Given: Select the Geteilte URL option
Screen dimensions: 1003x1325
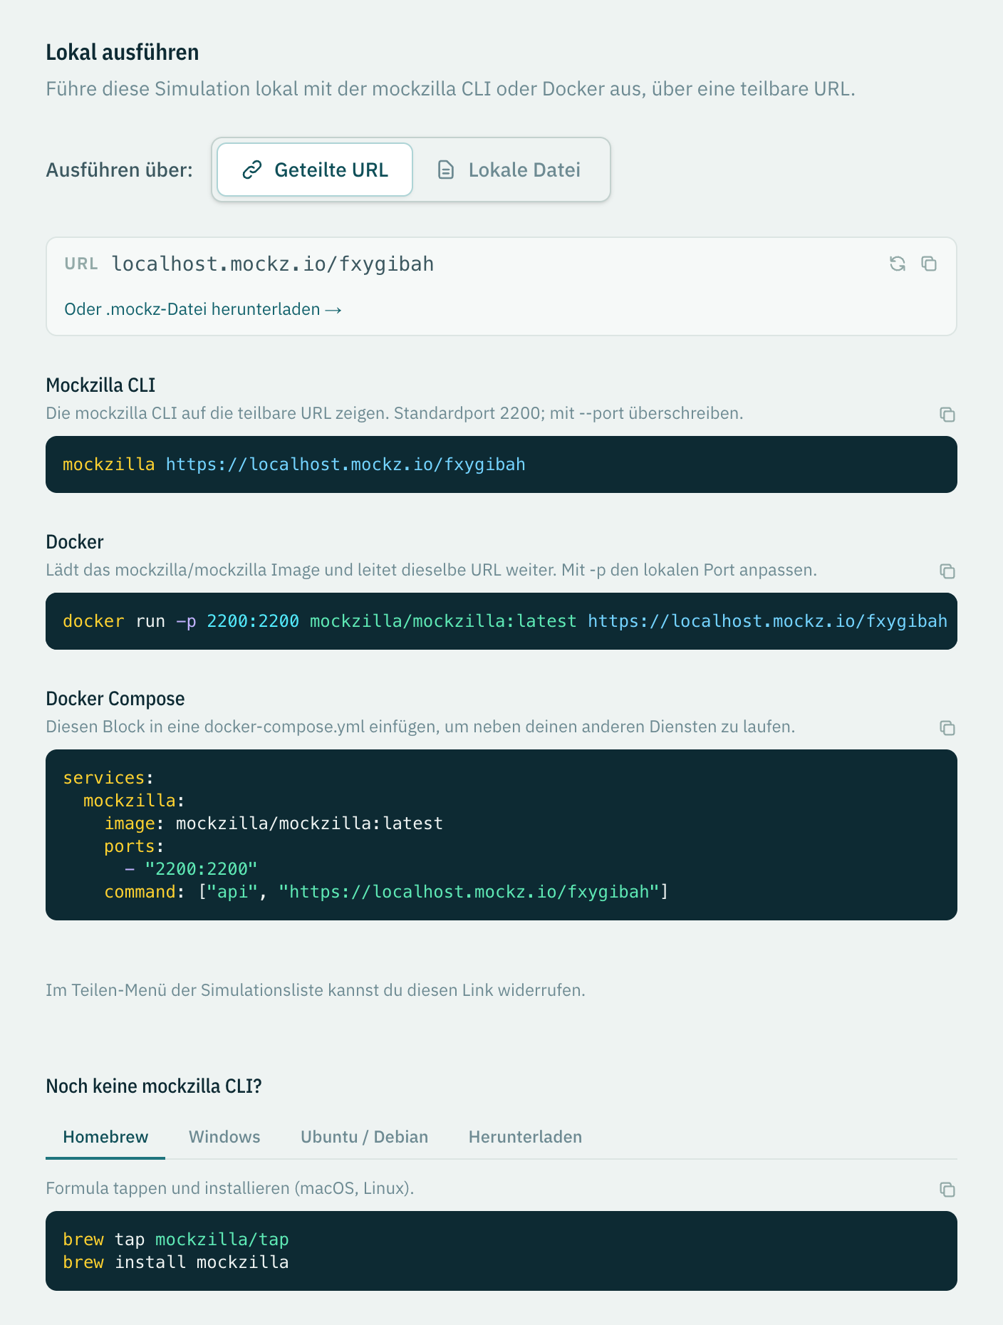Looking at the screenshot, I should (x=315, y=170).
